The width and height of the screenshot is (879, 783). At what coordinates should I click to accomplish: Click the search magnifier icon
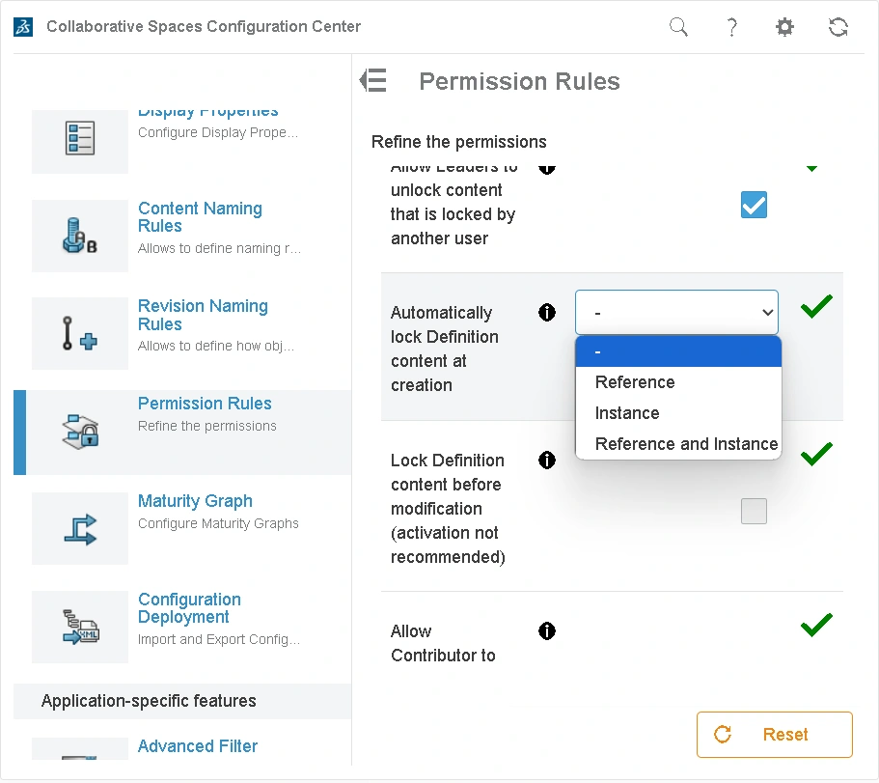pos(679,27)
